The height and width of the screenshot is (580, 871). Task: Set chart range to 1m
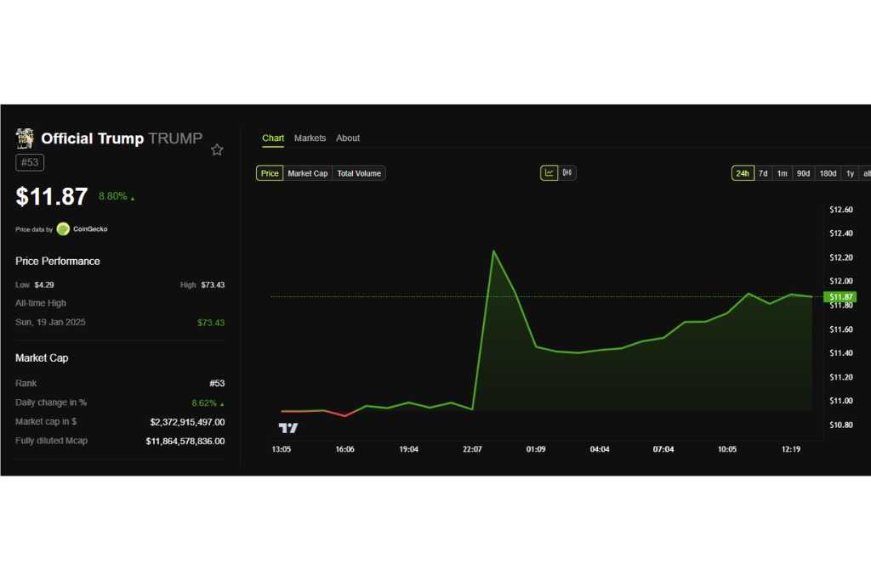coord(783,173)
